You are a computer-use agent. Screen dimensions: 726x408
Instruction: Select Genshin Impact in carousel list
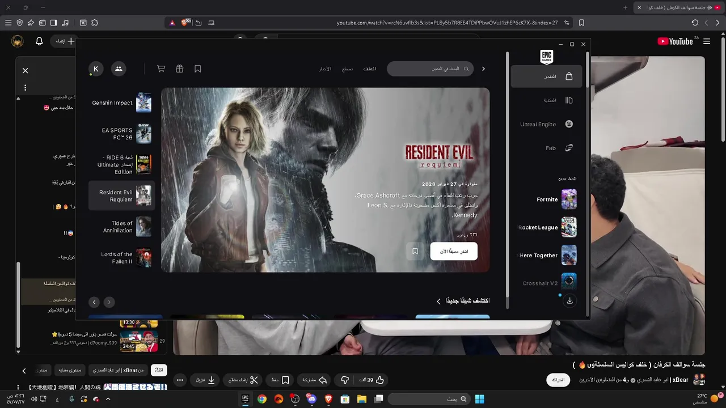pyautogui.click(x=121, y=103)
